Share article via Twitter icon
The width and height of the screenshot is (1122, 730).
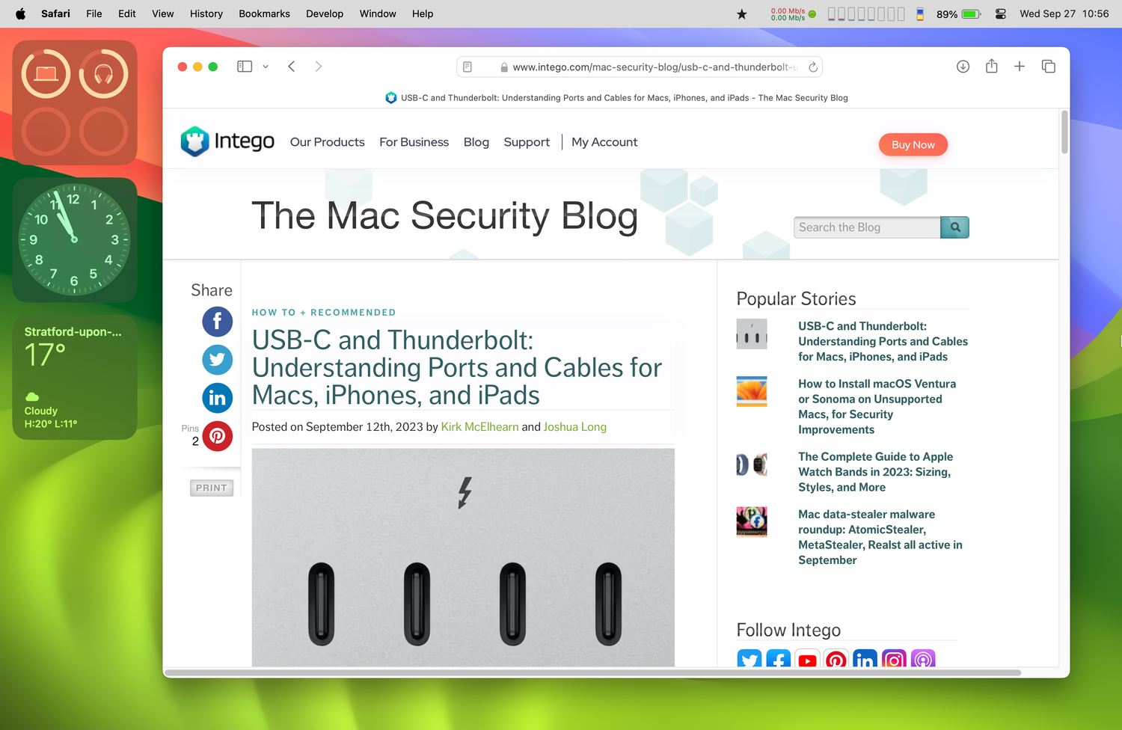coord(218,360)
